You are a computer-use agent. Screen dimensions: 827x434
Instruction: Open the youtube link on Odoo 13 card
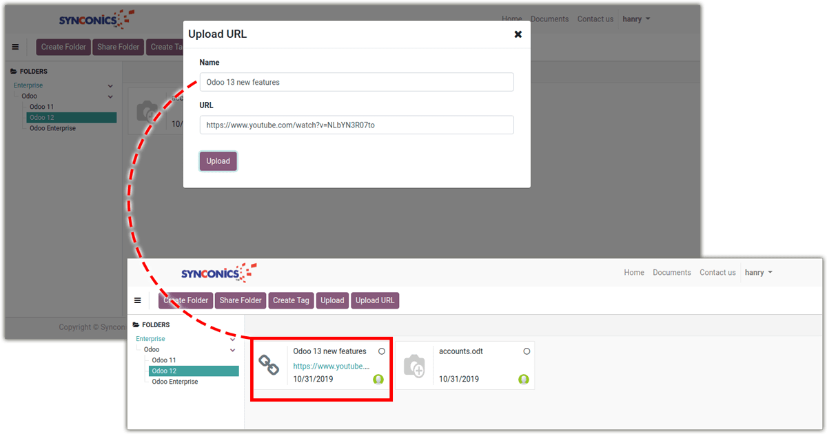pyautogui.click(x=331, y=366)
